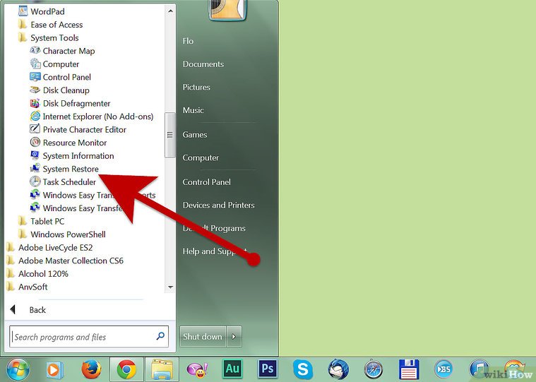536x382 pixels.
Task: Click the search magnifier icon
Action: click(x=160, y=336)
